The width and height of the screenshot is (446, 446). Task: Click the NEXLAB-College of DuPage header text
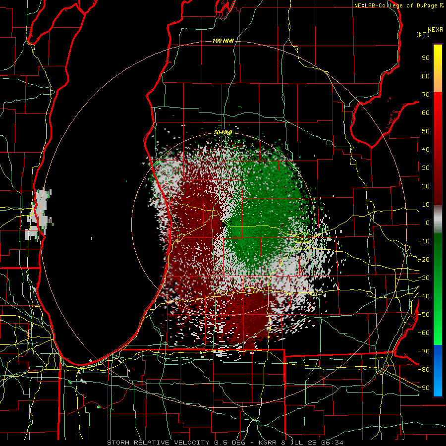(395, 5)
